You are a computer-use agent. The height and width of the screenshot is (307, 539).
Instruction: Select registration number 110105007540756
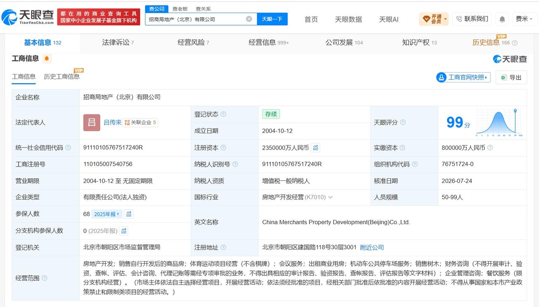108,164
